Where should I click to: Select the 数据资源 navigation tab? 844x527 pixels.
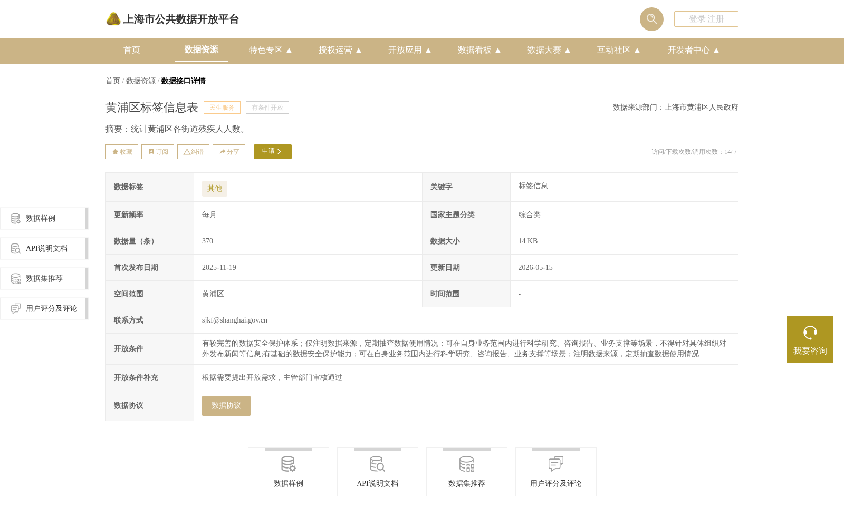202,50
